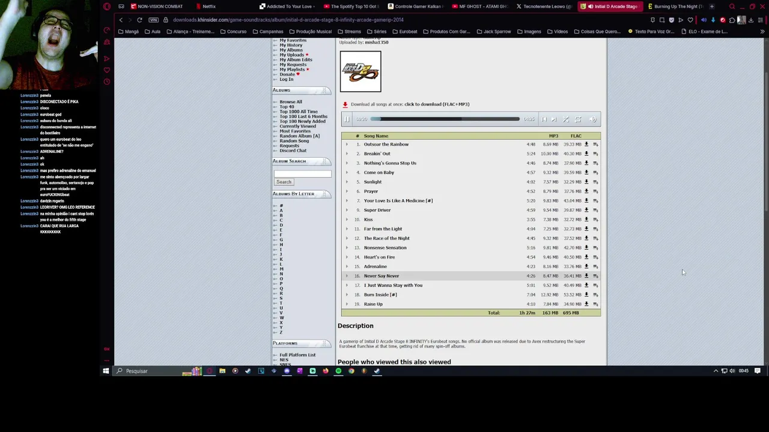Play Heart's on Fire row arrow
The height and width of the screenshot is (432, 769).
tap(347, 257)
